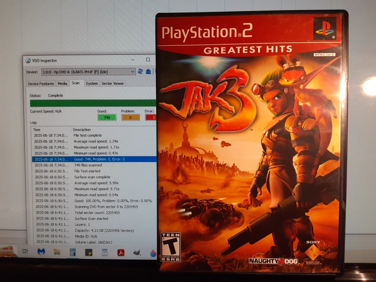Click the VSO Inspector title bar icon

tap(28, 60)
